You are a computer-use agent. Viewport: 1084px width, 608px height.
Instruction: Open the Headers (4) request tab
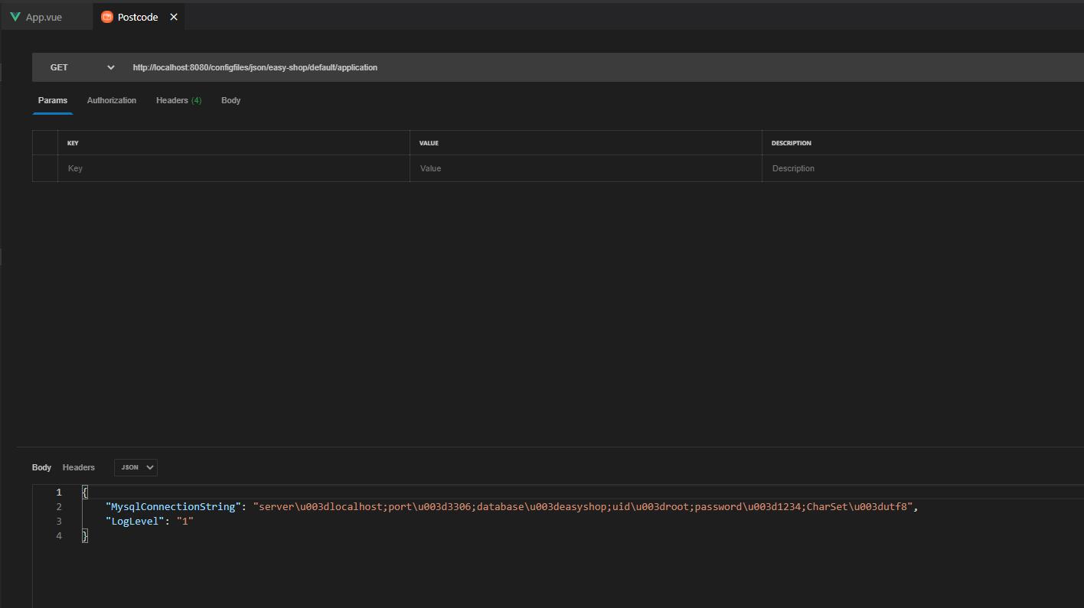pos(178,100)
